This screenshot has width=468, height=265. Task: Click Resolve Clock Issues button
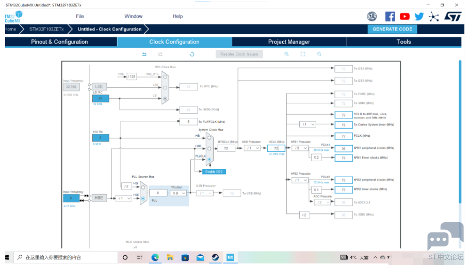239,54
